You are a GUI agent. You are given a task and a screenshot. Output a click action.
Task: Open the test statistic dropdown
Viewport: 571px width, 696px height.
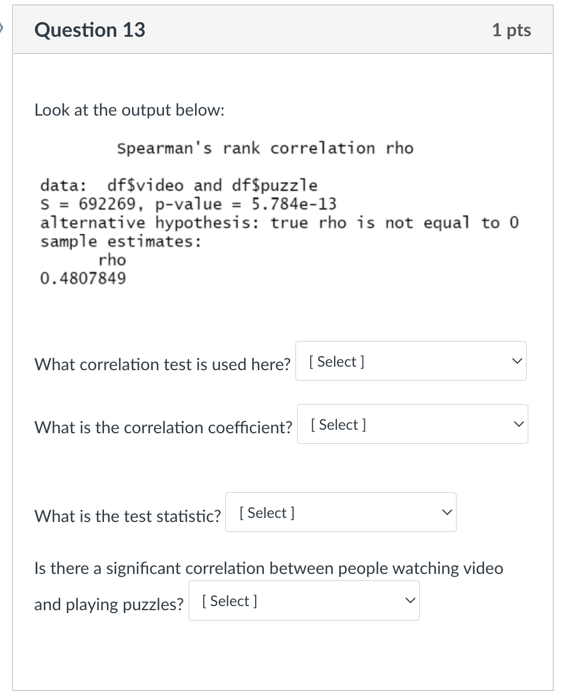tap(340, 512)
